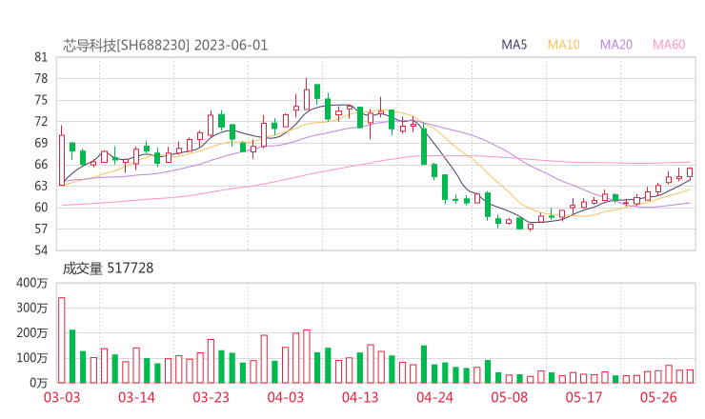Screen dimensions: 705x419
Task: Click the 03-14 date axis label
Action: [136, 397]
